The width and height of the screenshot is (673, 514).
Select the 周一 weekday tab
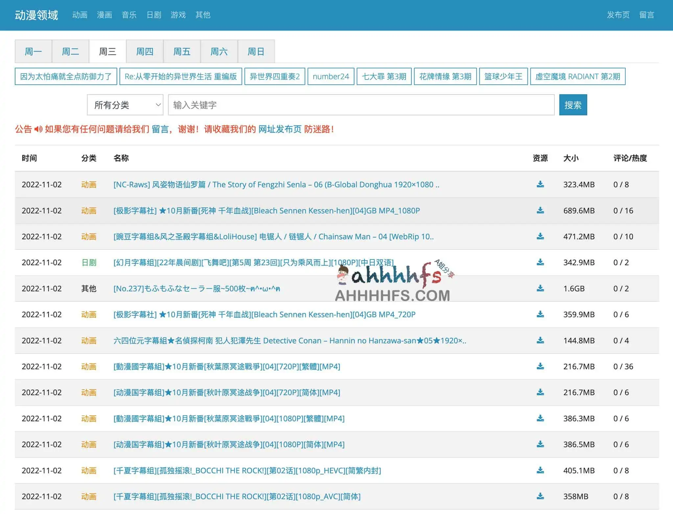33,52
